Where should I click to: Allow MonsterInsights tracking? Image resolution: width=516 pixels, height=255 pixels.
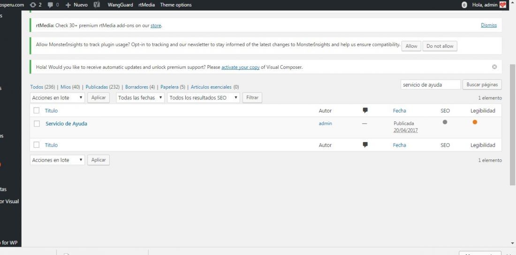pos(411,46)
